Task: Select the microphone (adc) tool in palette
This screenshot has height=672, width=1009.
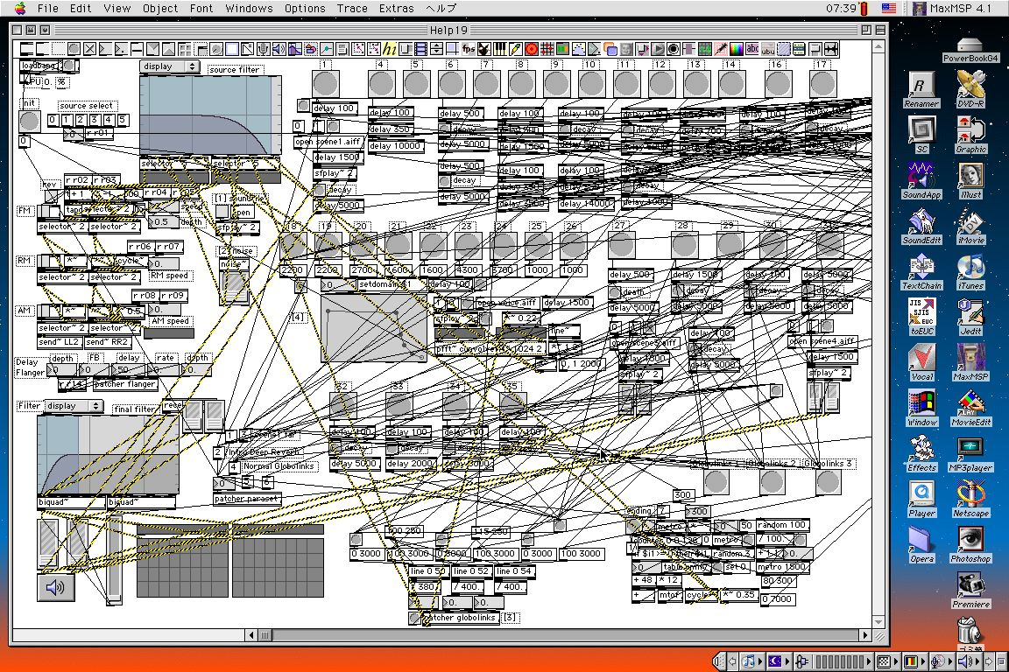Action: [x=263, y=49]
